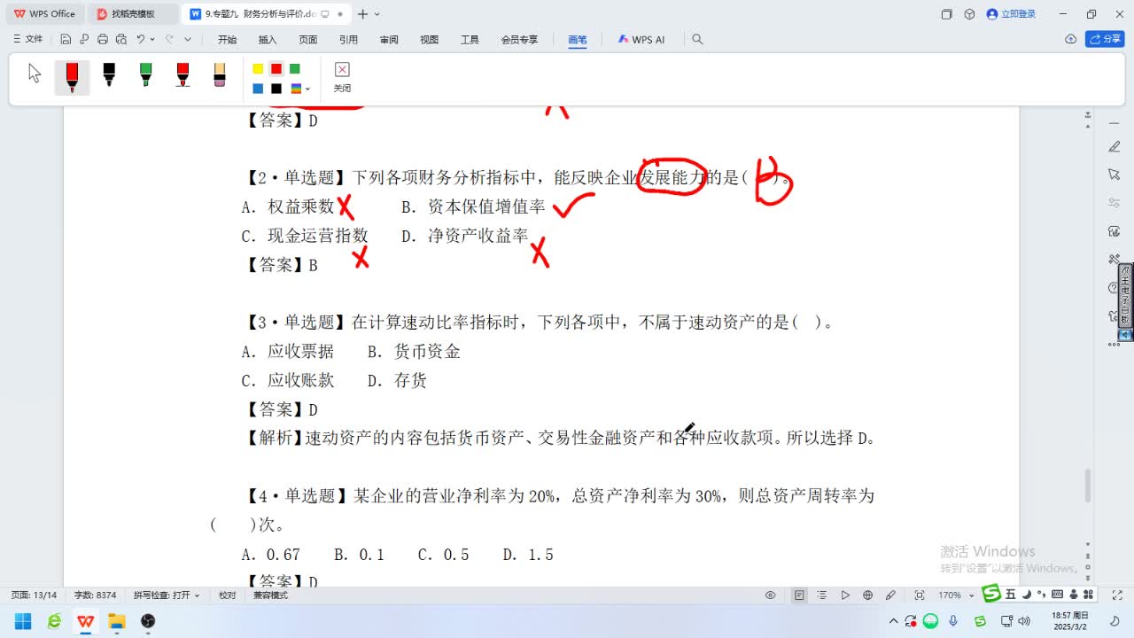Toggle writing mode pen icon in status bar
The height and width of the screenshot is (638, 1134).
click(x=891, y=595)
